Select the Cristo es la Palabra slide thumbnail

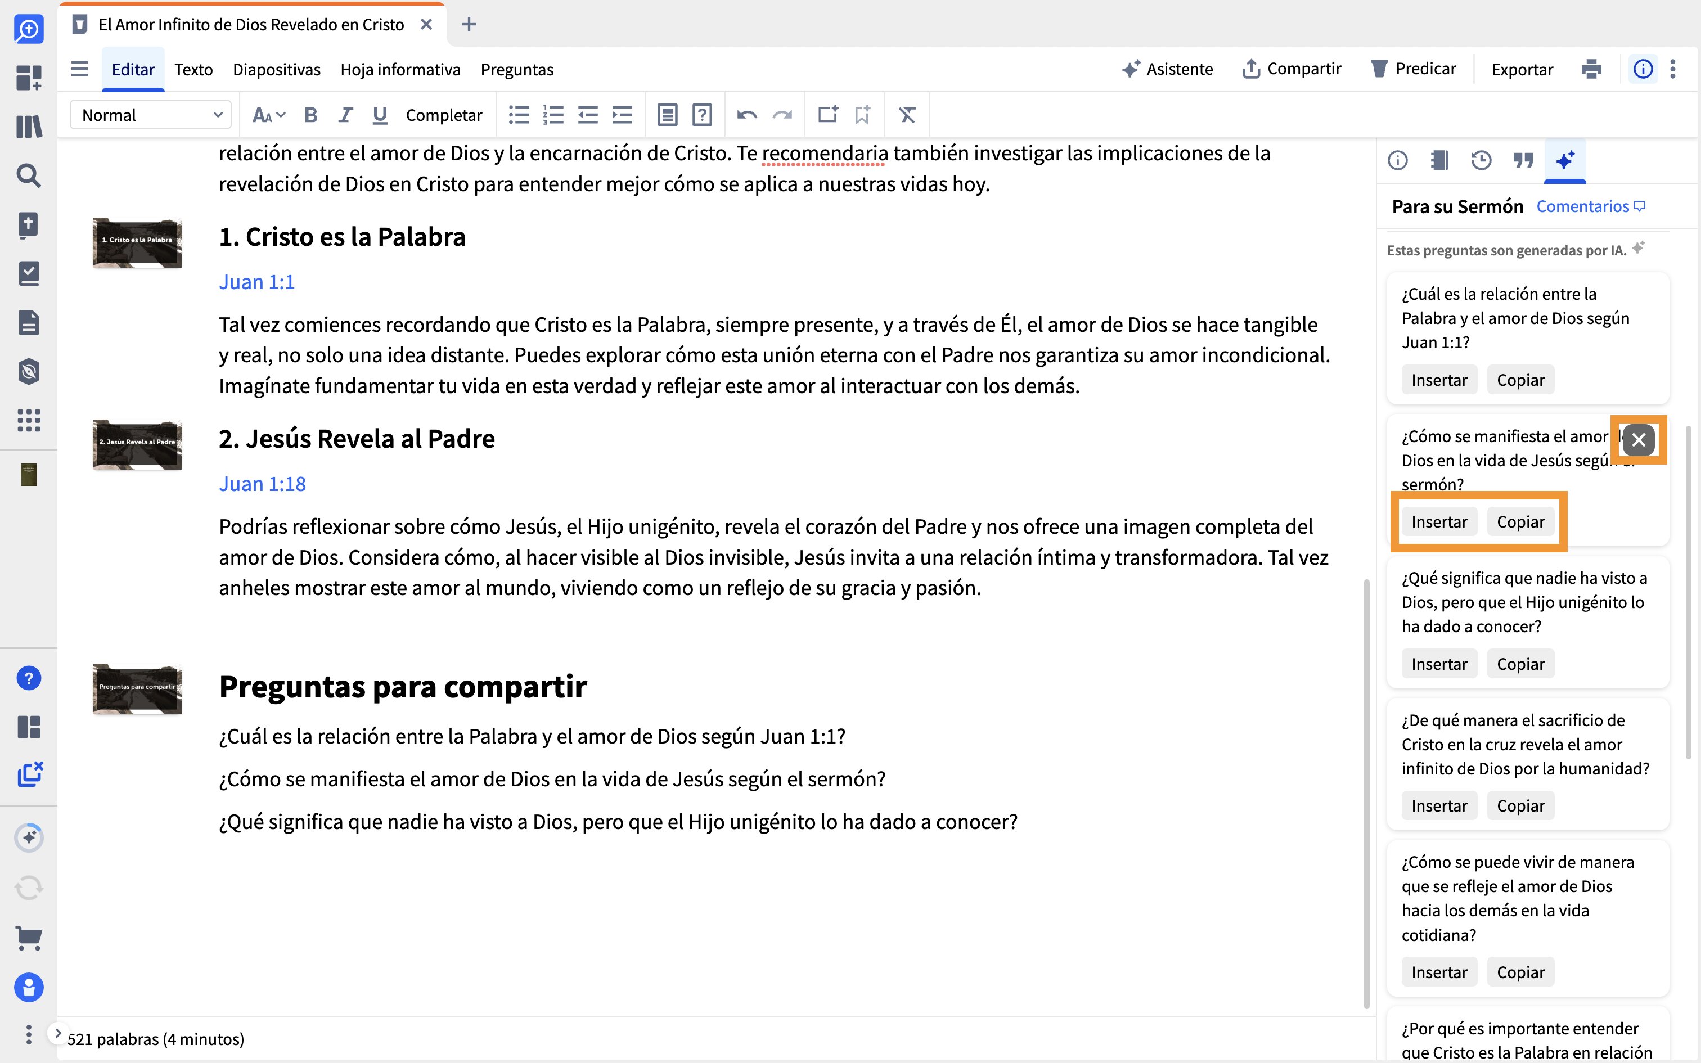click(x=137, y=242)
